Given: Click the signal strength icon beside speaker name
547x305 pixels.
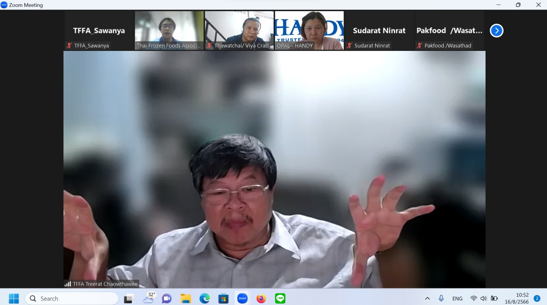Looking at the screenshot, I should point(68,284).
